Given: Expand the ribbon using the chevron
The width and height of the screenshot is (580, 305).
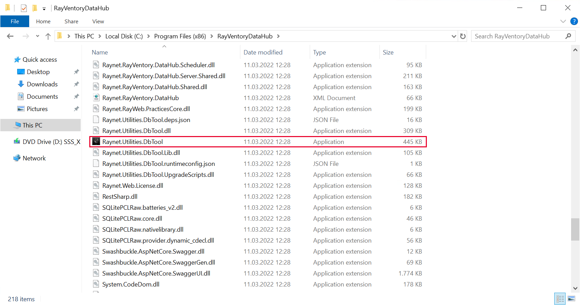Looking at the screenshot, I should click(x=563, y=21).
